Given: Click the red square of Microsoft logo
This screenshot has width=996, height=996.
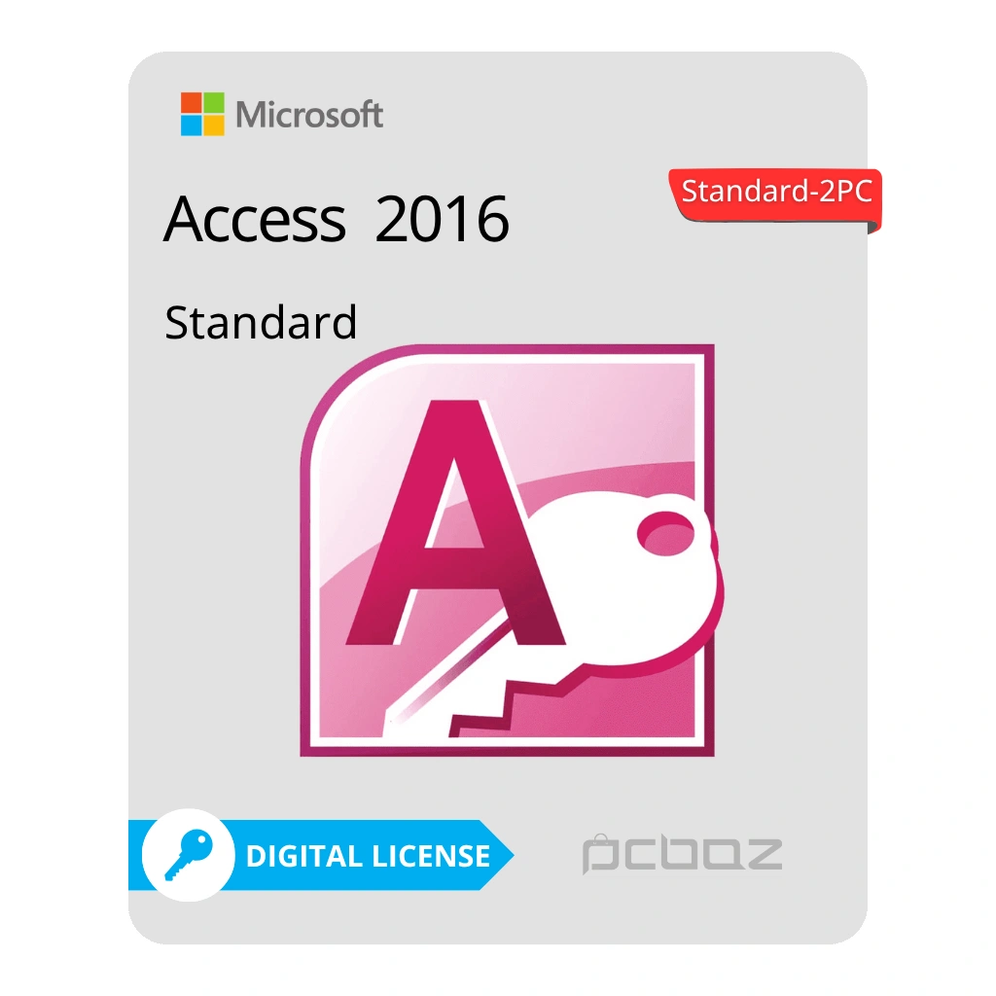Looking at the screenshot, I should point(191,102).
